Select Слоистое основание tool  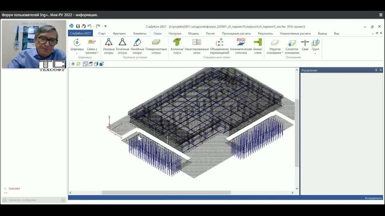[292, 46]
